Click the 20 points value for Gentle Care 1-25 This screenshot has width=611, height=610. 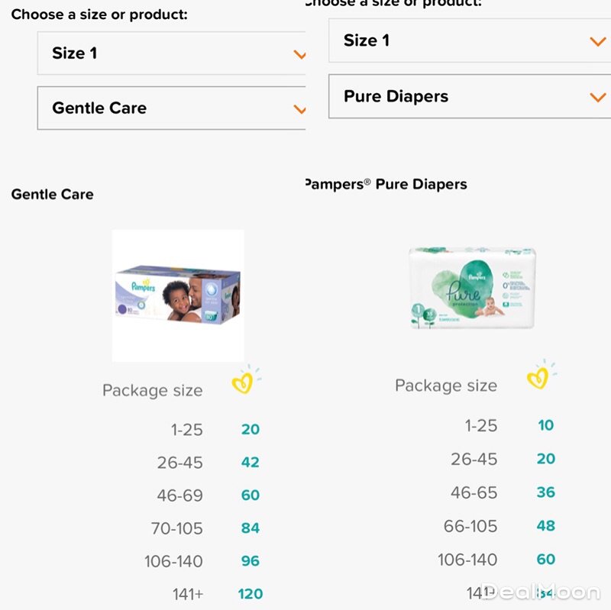click(x=251, y=430)
